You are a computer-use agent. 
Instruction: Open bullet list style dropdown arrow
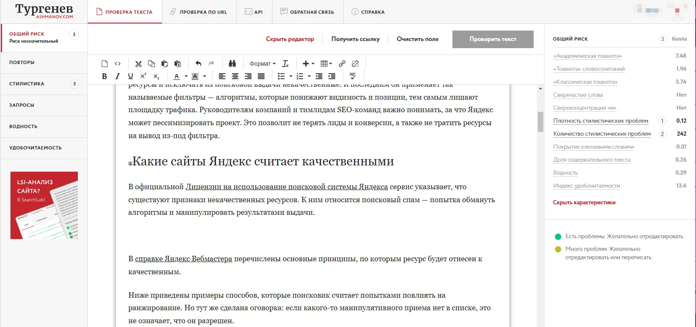pos(291,76)
